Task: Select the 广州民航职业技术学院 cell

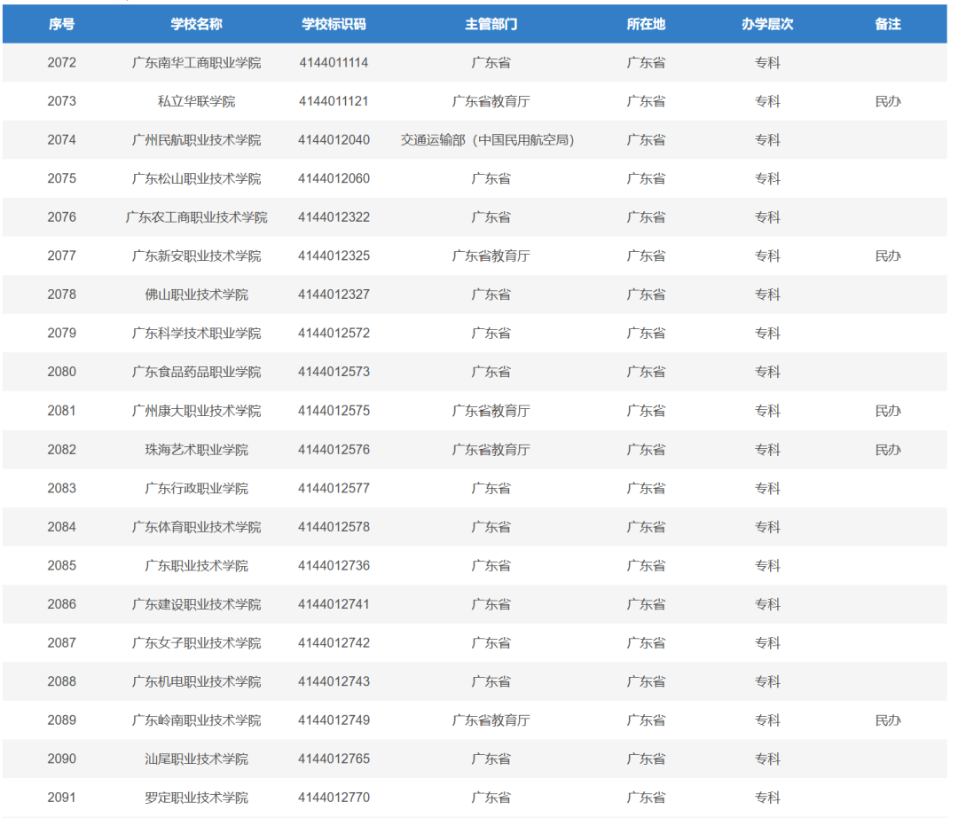Action: 196,140
